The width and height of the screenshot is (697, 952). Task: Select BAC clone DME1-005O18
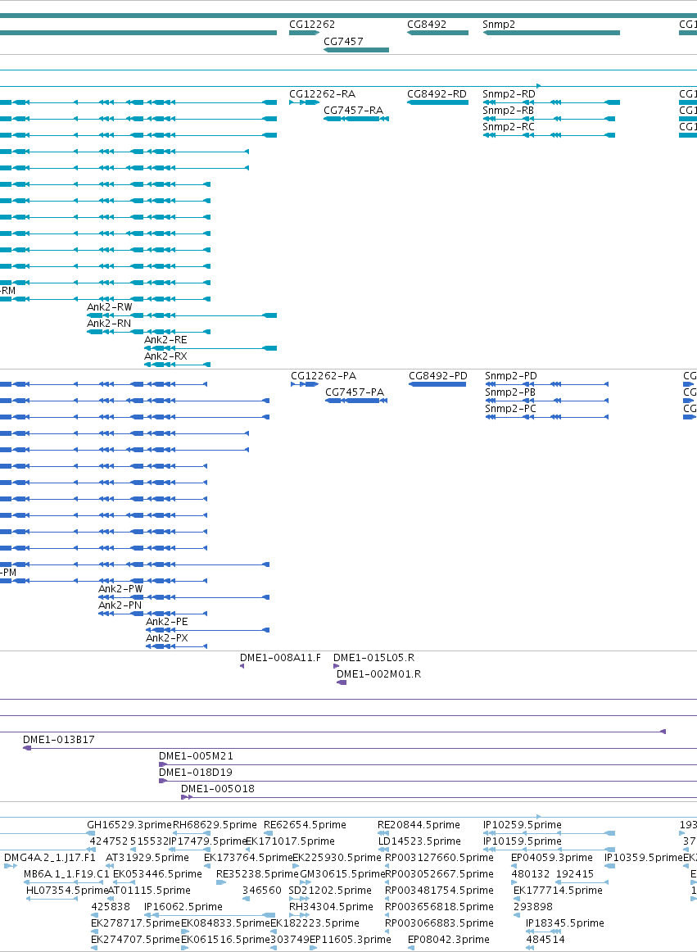pos(218,789)
